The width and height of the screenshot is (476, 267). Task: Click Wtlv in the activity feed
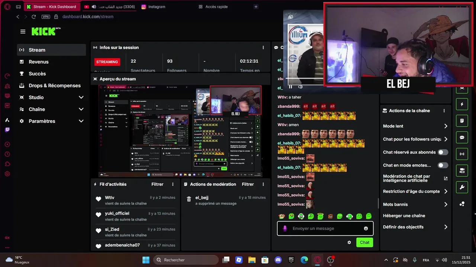tap(110, 198)
